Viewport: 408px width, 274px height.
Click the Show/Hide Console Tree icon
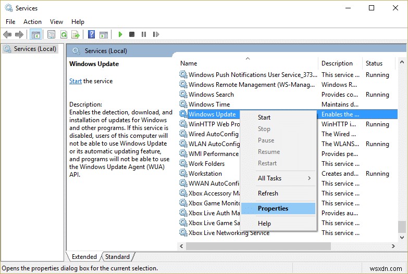click(x=35, y=34)
